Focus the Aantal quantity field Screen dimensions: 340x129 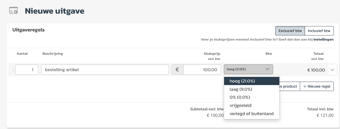[x=27, y=69]
